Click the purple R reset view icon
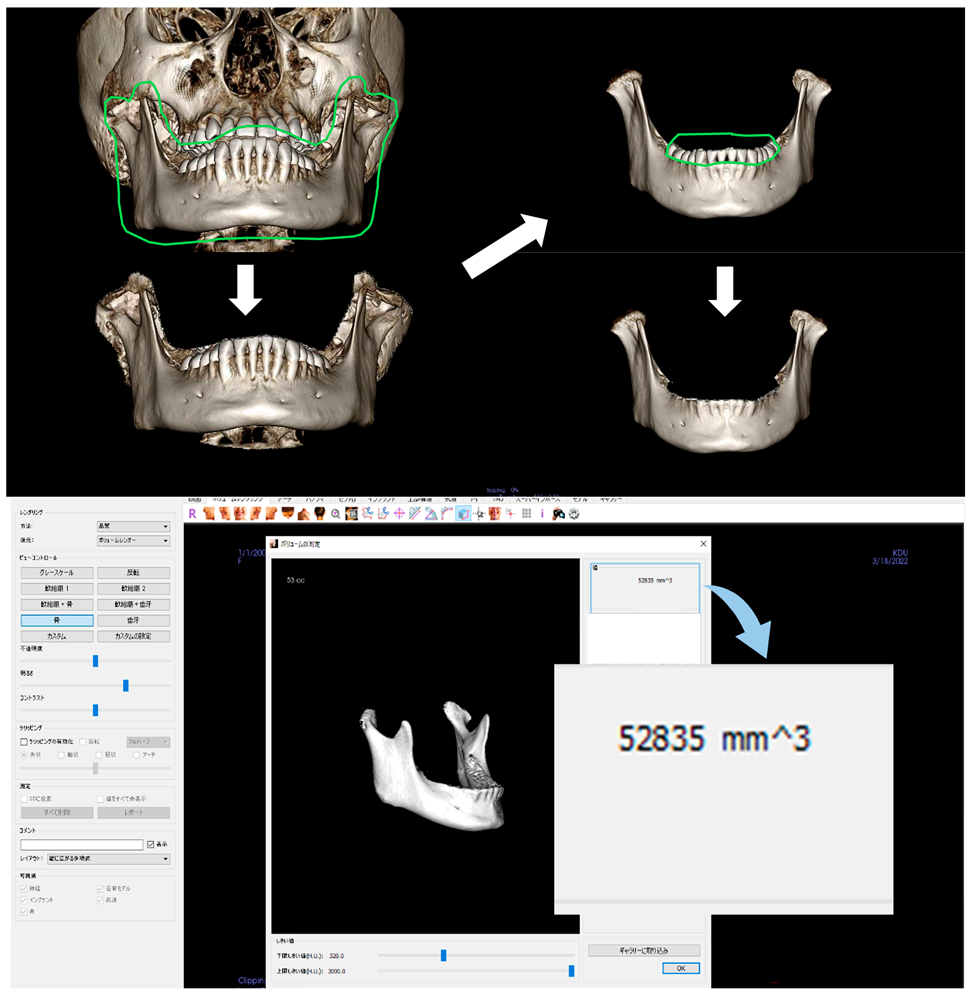Screen dimensions: 971x995 pyautogui.click(x=192, y=514)
